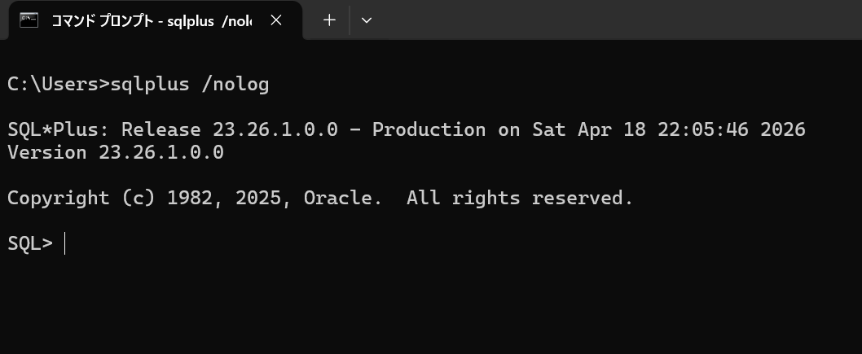Click the empty title bar area beside the tabs

point(611,20)
